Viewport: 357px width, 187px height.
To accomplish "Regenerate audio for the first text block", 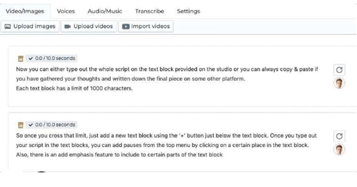I will point(339,70).
